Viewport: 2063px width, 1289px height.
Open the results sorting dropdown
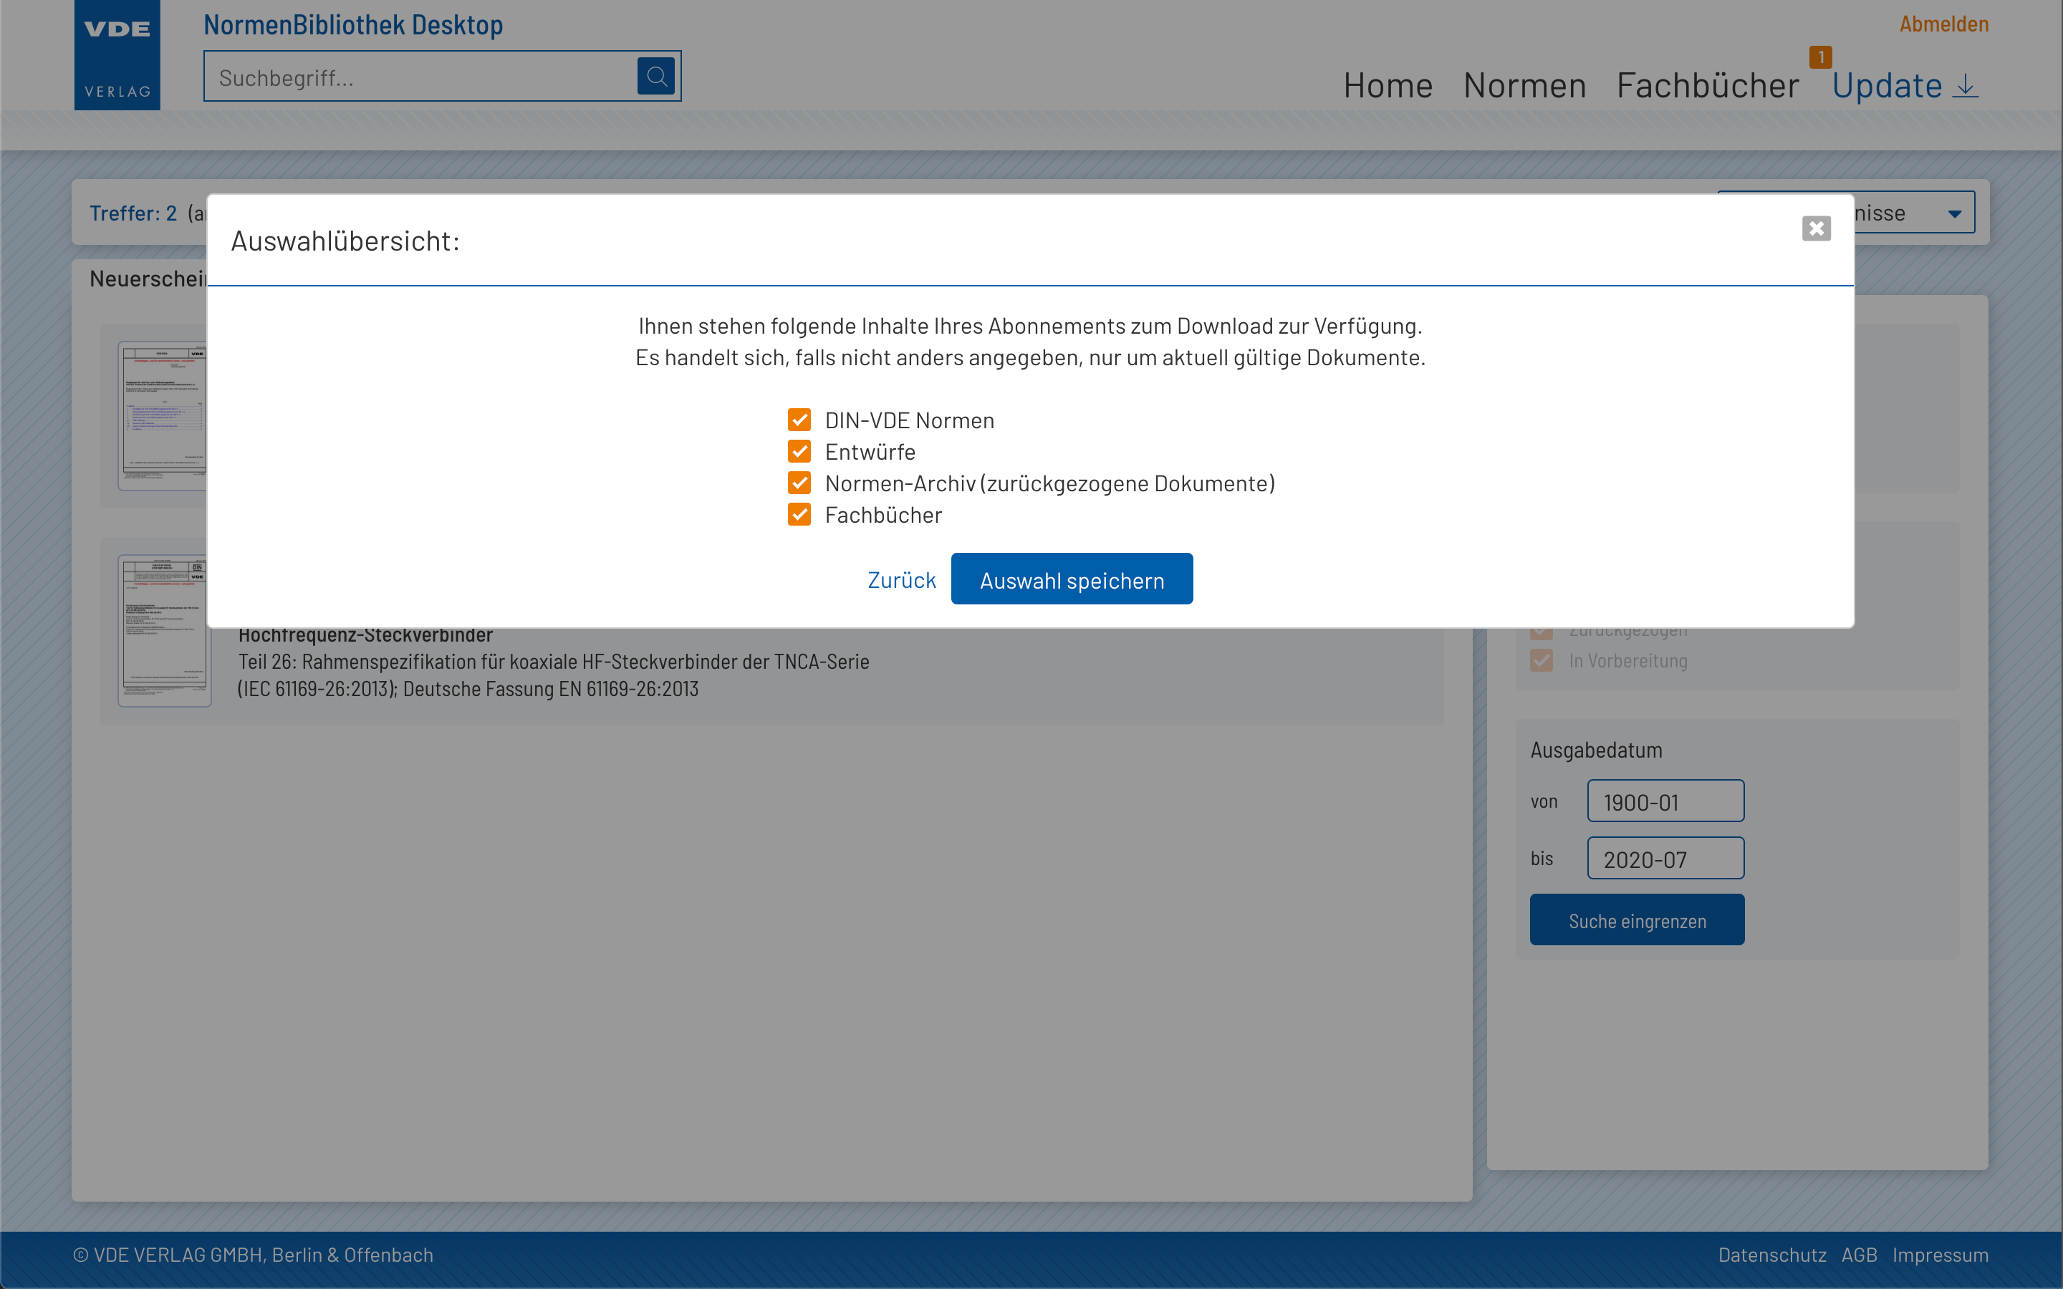1915,213
